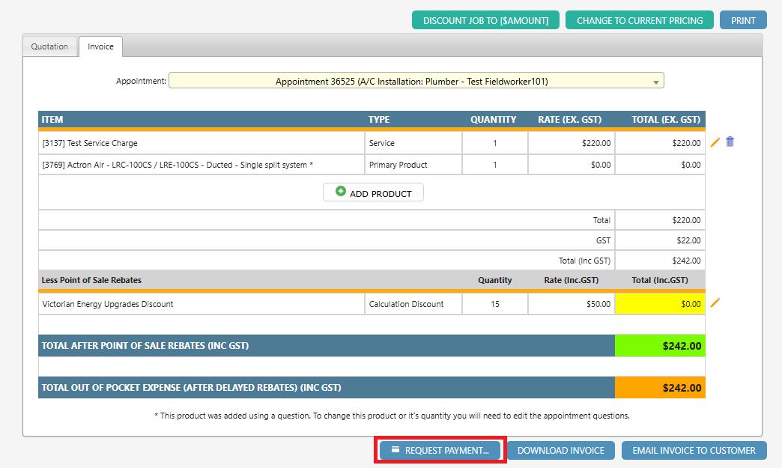Click the payment card icon on Request Payment
This screenshot has width=782, height=468.
coord(395,450)
